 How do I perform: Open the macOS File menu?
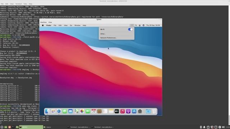tap(55, 25)
